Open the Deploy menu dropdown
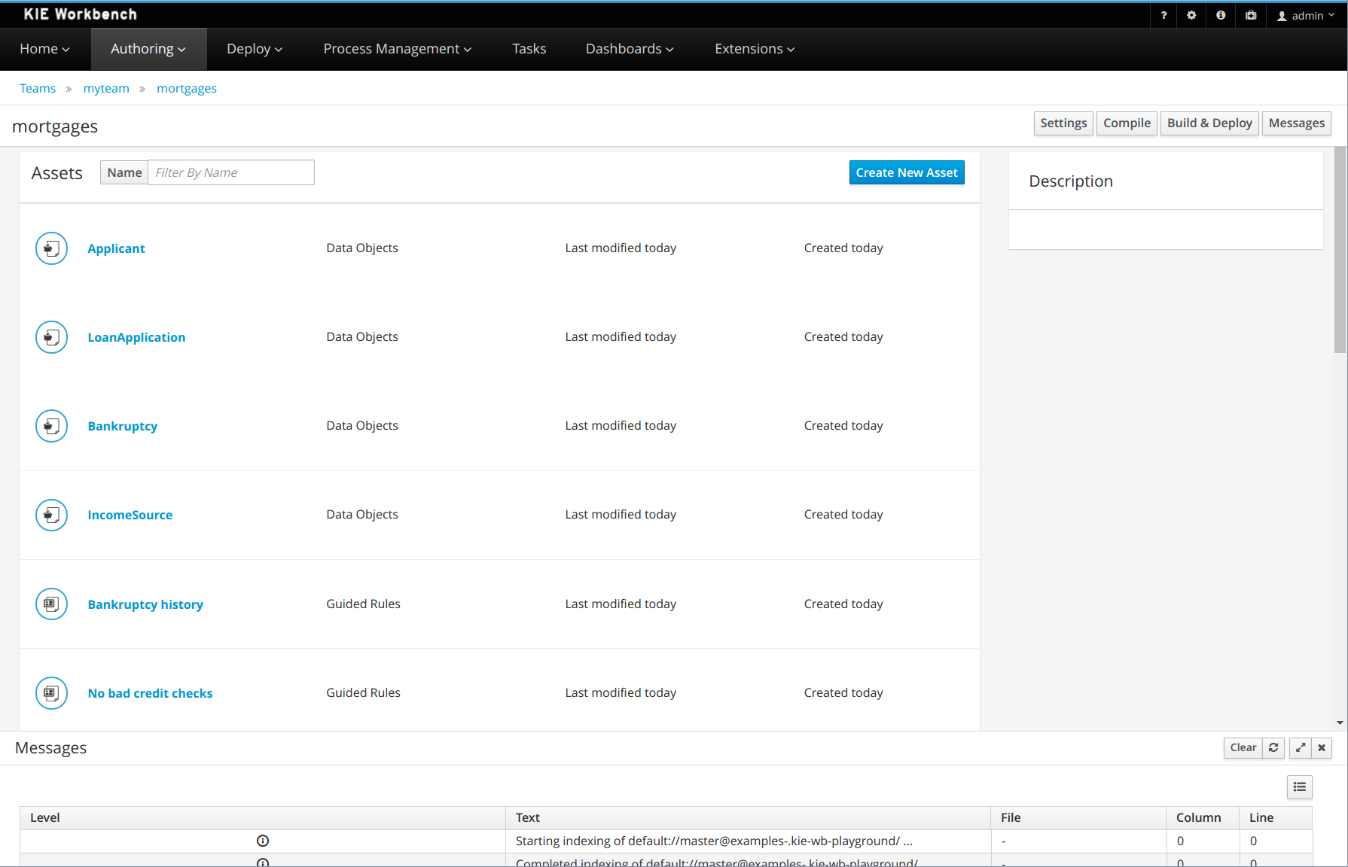 254,49
